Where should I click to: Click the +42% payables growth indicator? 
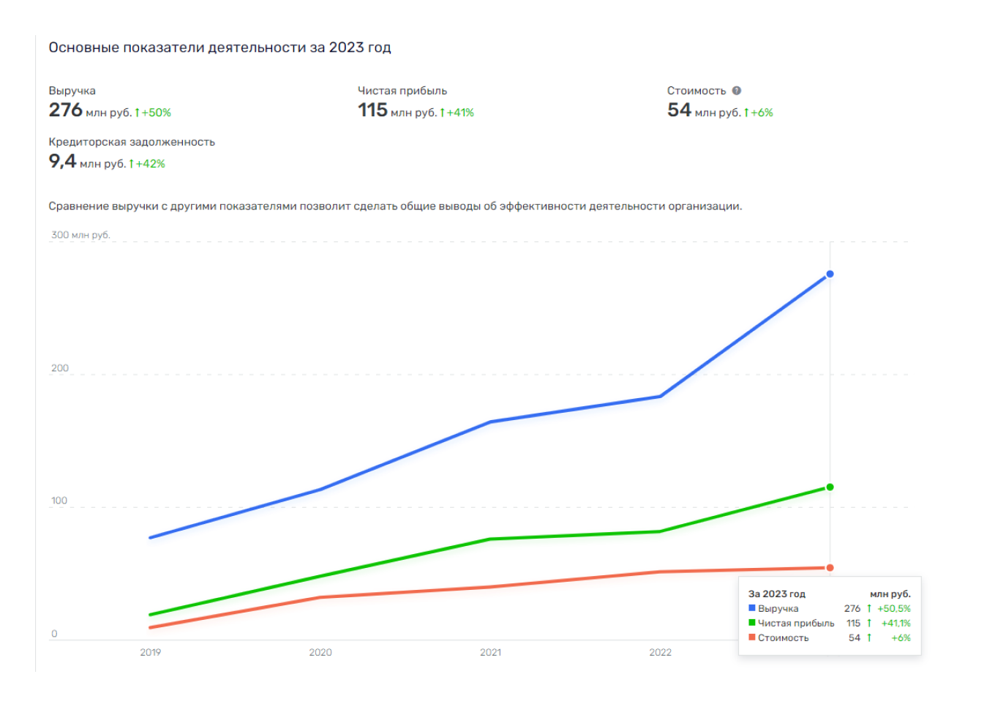pos(147,164)
